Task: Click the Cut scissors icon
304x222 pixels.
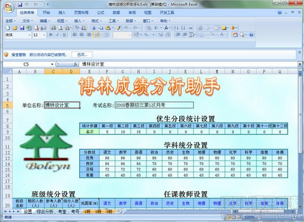Action: pyautogui.click(x=94, y=28)
